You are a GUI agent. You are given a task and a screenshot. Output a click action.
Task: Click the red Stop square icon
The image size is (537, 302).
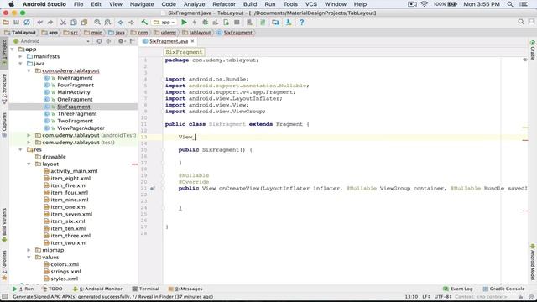237,23
